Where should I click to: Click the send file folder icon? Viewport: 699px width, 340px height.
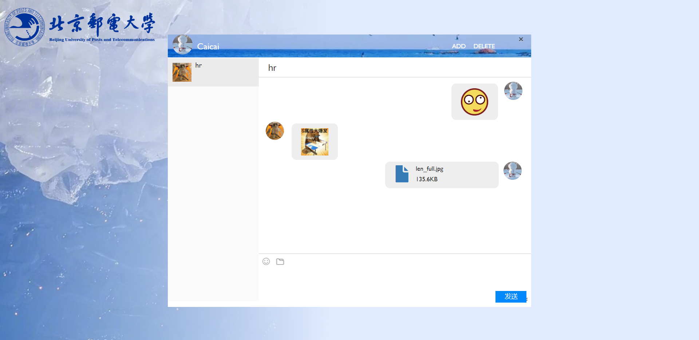280,262
